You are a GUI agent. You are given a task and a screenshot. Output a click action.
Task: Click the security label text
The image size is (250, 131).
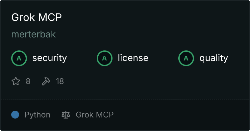coord(50,58)
